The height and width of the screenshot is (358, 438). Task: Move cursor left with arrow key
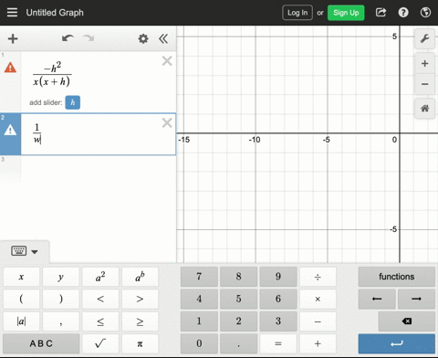click(x=377, y=299)
